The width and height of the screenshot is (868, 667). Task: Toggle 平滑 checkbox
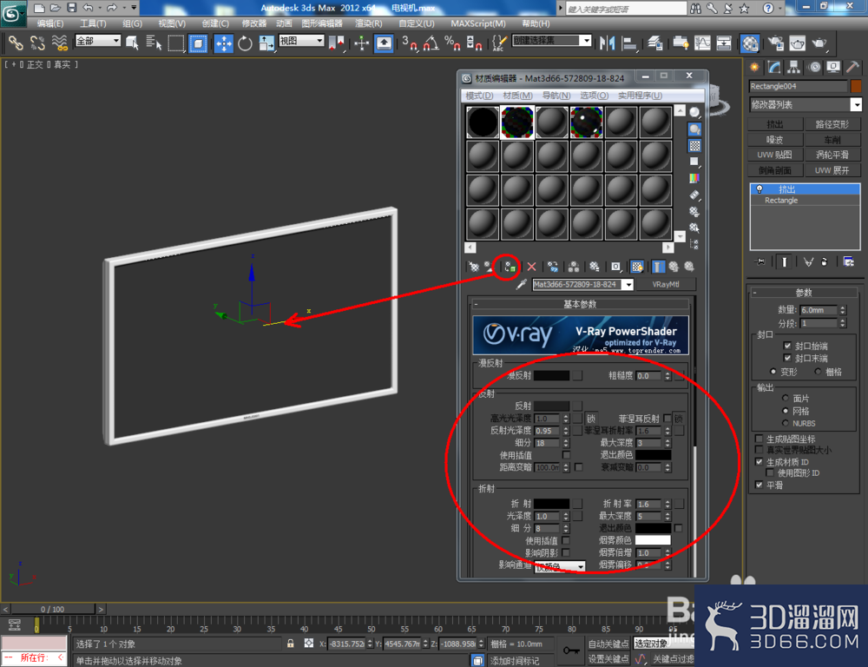(x=759, y=485)
